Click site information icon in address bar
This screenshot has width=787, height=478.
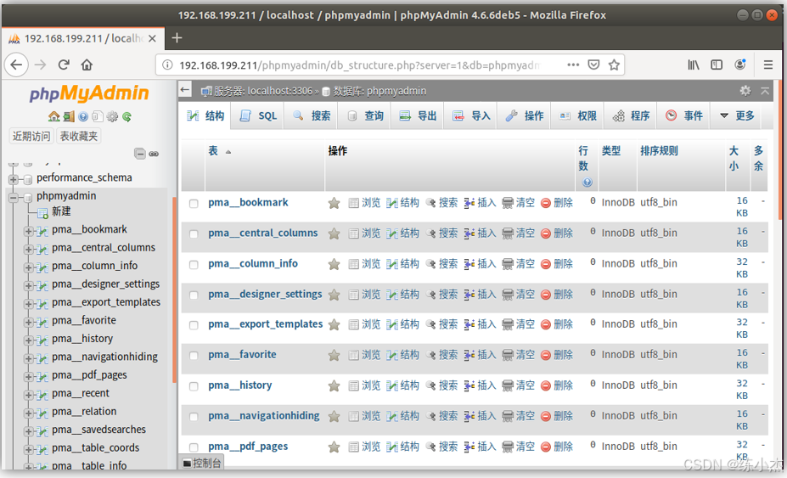click(x=167, y=65)
